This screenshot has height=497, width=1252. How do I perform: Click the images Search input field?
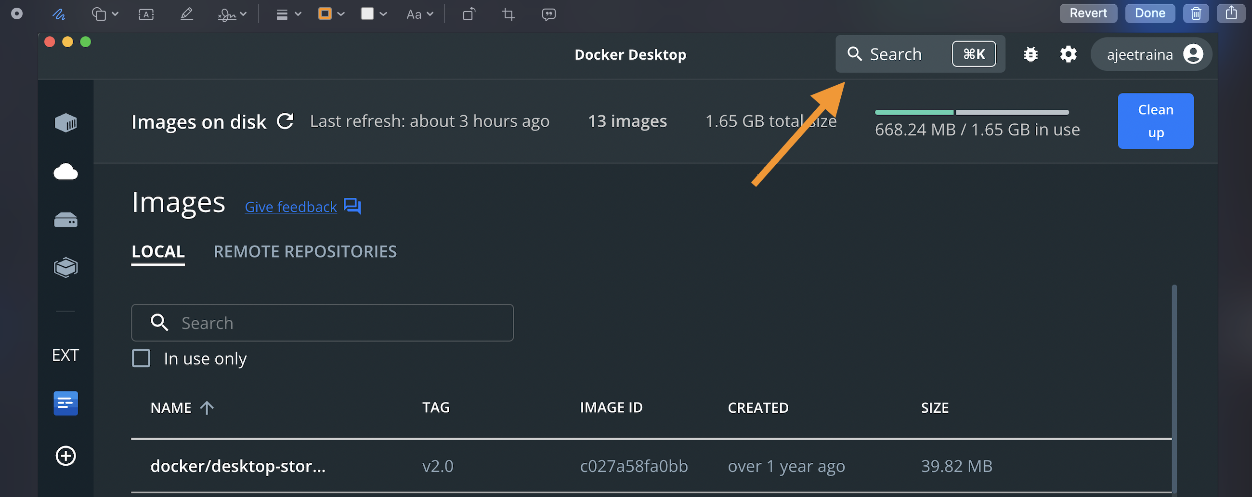(322, 323)
